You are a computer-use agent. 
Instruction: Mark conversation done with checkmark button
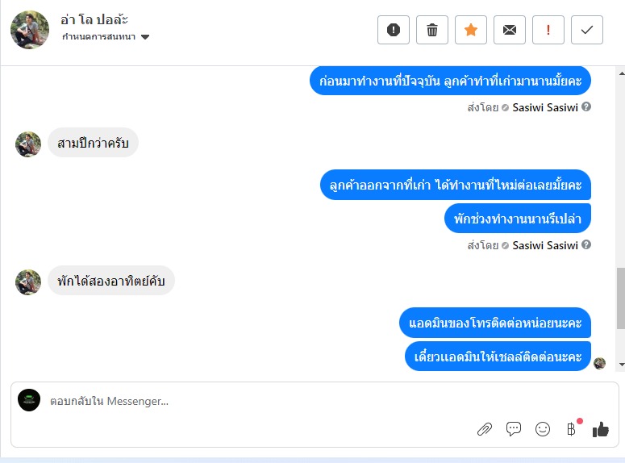point(587,30)
